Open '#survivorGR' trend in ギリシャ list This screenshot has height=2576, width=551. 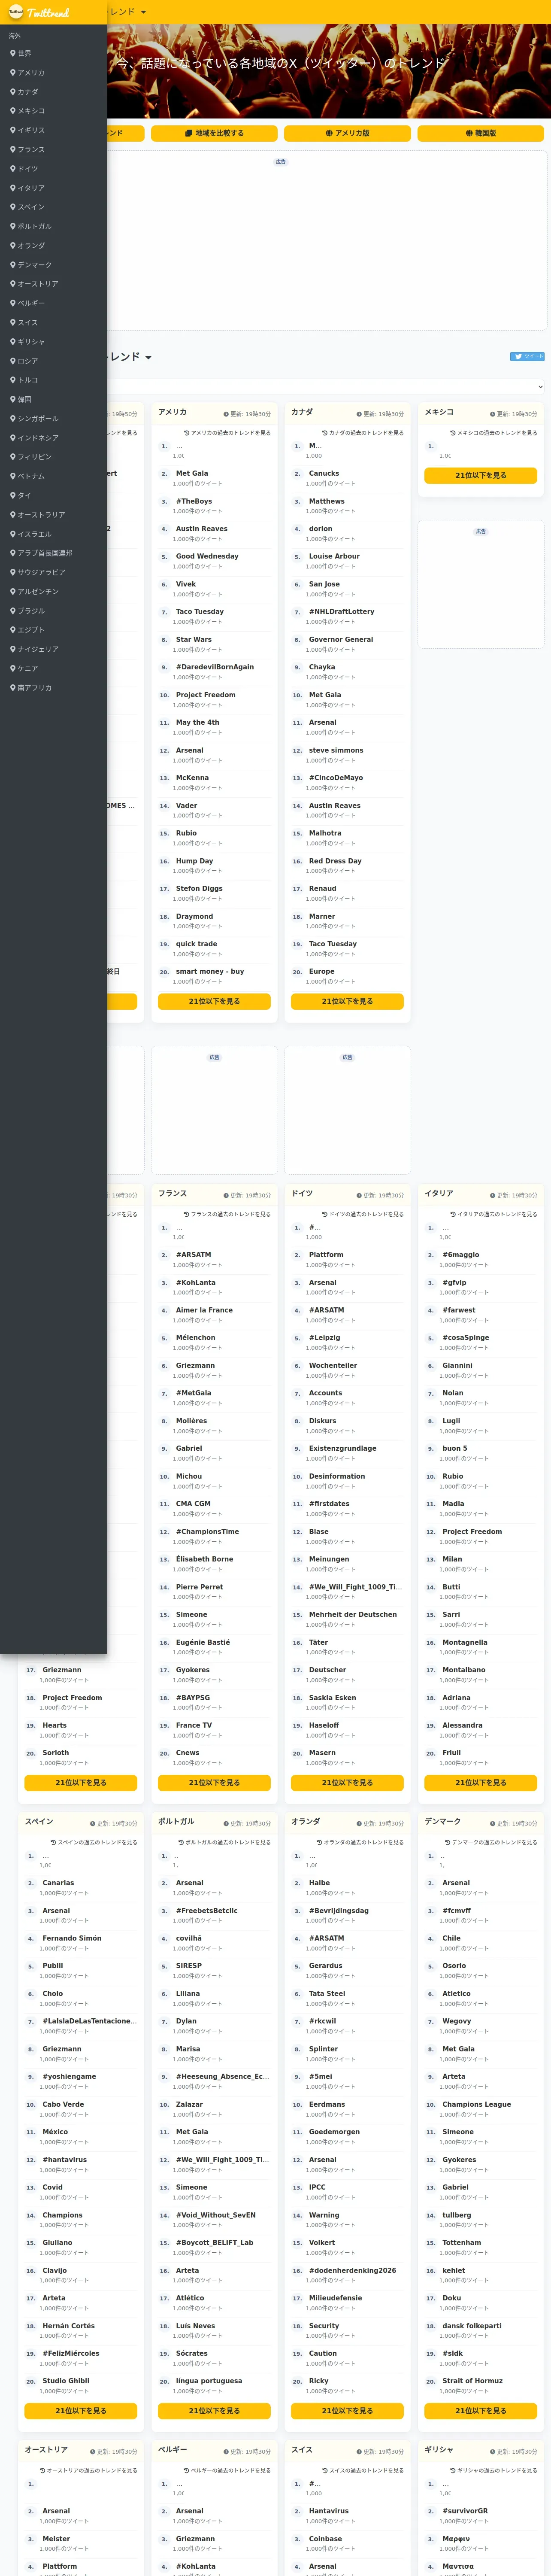[x=466, y=2511]
